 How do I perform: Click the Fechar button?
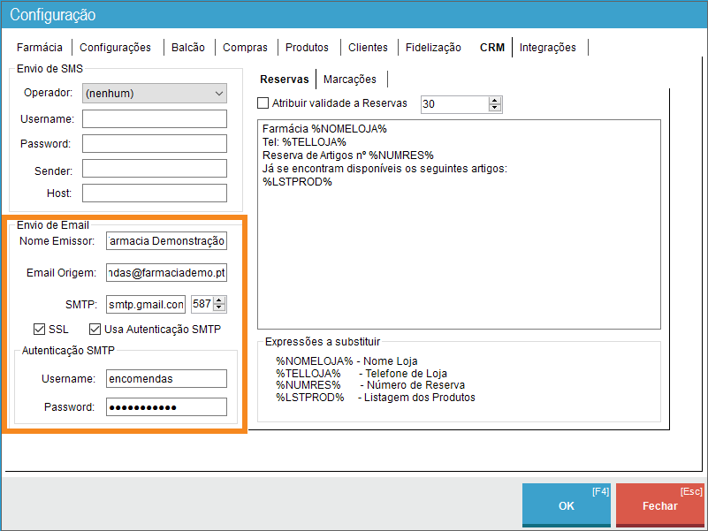[660, 505]
